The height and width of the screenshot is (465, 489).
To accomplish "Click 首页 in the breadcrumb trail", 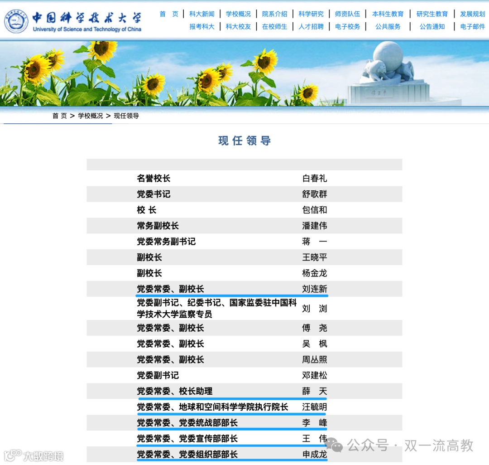I will 60,116.
